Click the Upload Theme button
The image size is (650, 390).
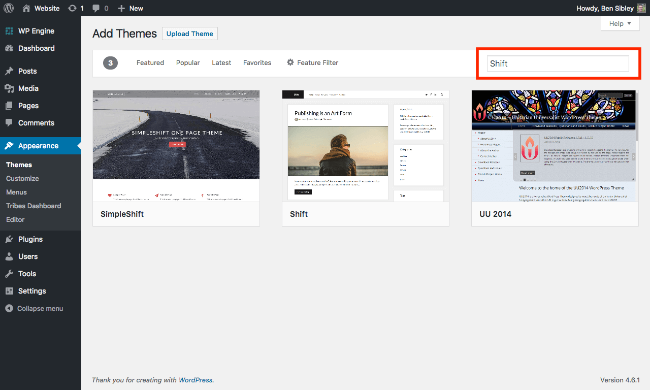click(190, 34)
